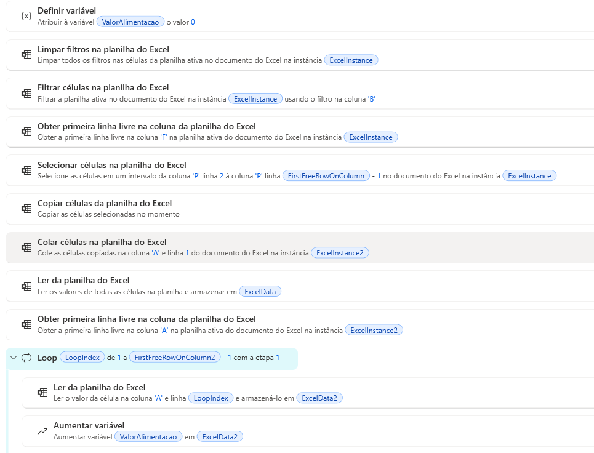Click the Excel icon beside Limpar filtros action

pyautogui.click(x=26, y=55)
